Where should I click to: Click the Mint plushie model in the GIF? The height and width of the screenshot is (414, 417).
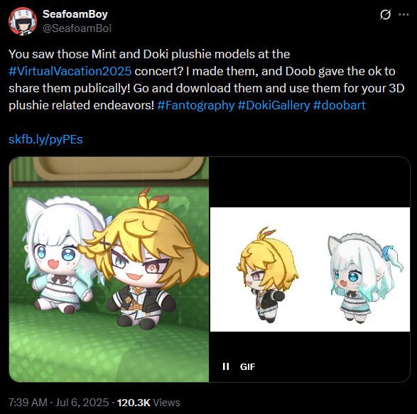click(366, 278)
